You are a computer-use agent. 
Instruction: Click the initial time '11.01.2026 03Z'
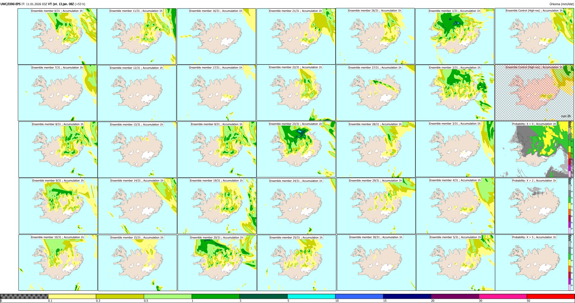36,4
